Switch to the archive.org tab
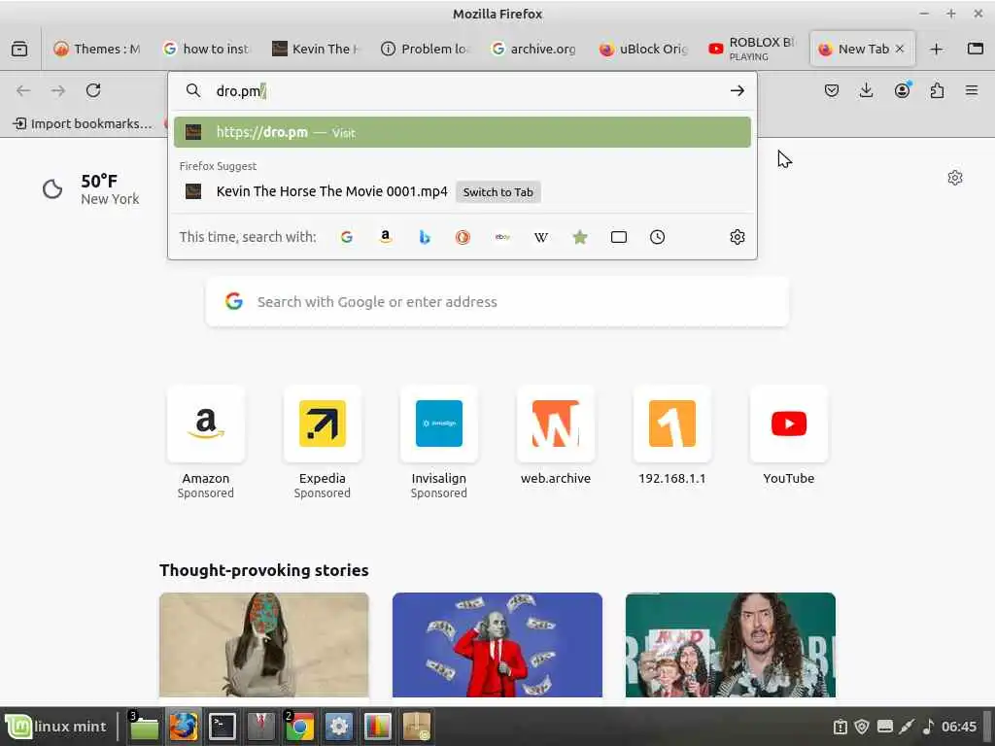 point(534,49)
